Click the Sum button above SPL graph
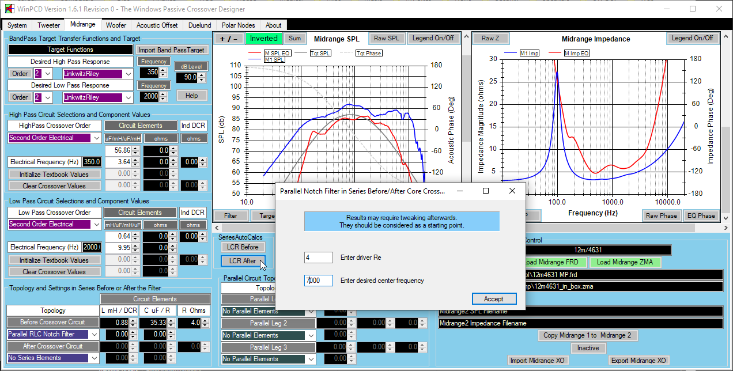733x371 pixels. tap(294, 39)
